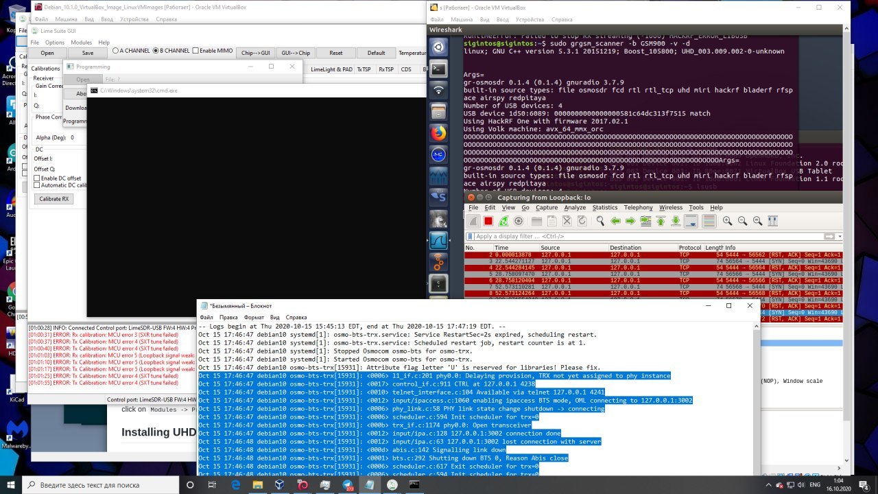Open Telegram from Windows taskbar
Screen dimensions: 878x494
click(347, 484)
